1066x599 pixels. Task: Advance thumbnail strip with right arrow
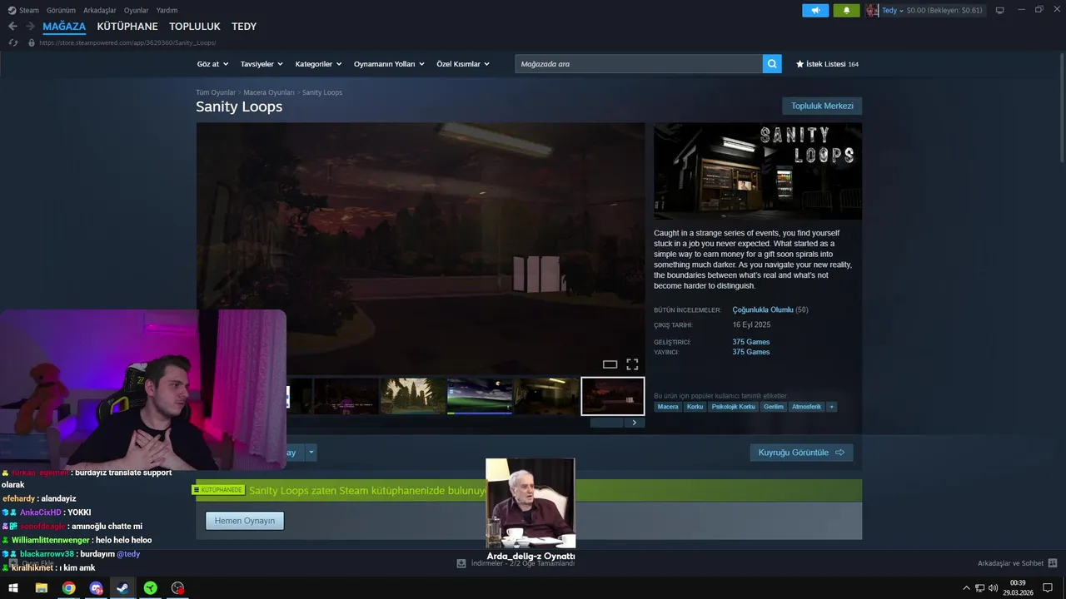tap(634, 423)
